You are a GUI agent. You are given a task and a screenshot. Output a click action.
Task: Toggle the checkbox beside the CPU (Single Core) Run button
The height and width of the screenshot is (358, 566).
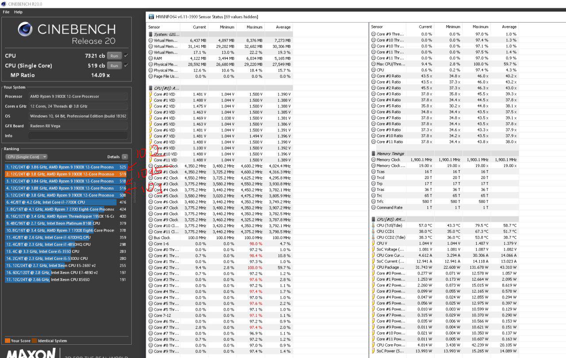(x=126, y=65)
